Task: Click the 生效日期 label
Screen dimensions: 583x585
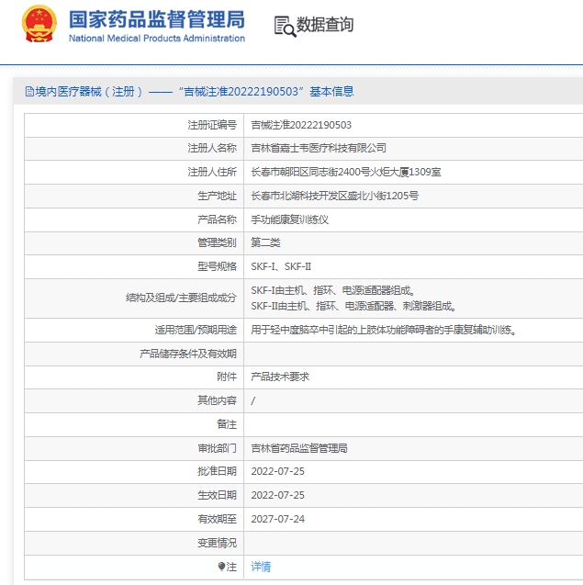Action: point(217,495)
